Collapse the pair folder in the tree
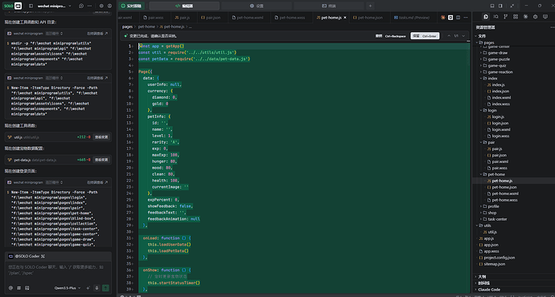Viewport: 555px width, 297px height. point(491,143)
